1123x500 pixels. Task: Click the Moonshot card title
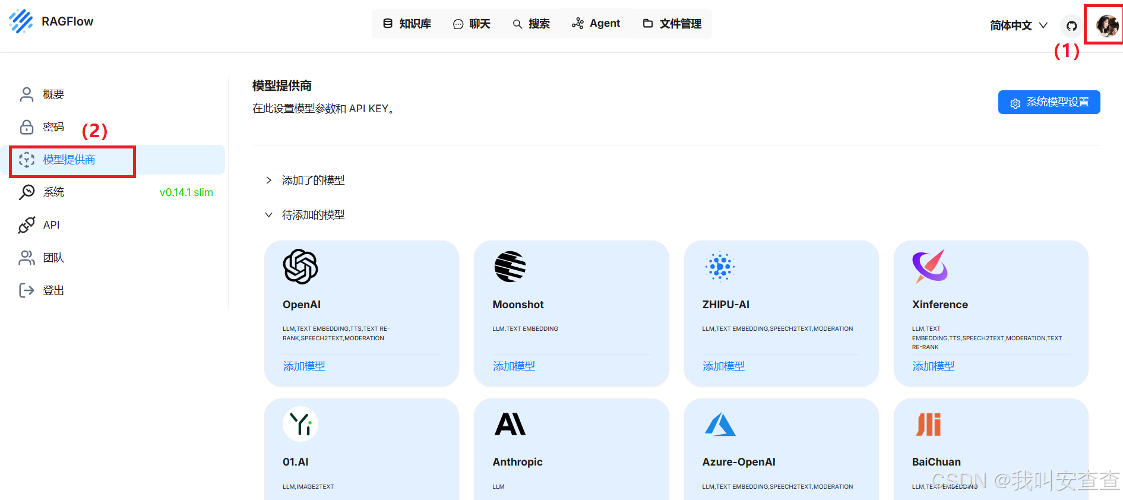point(518,305)
